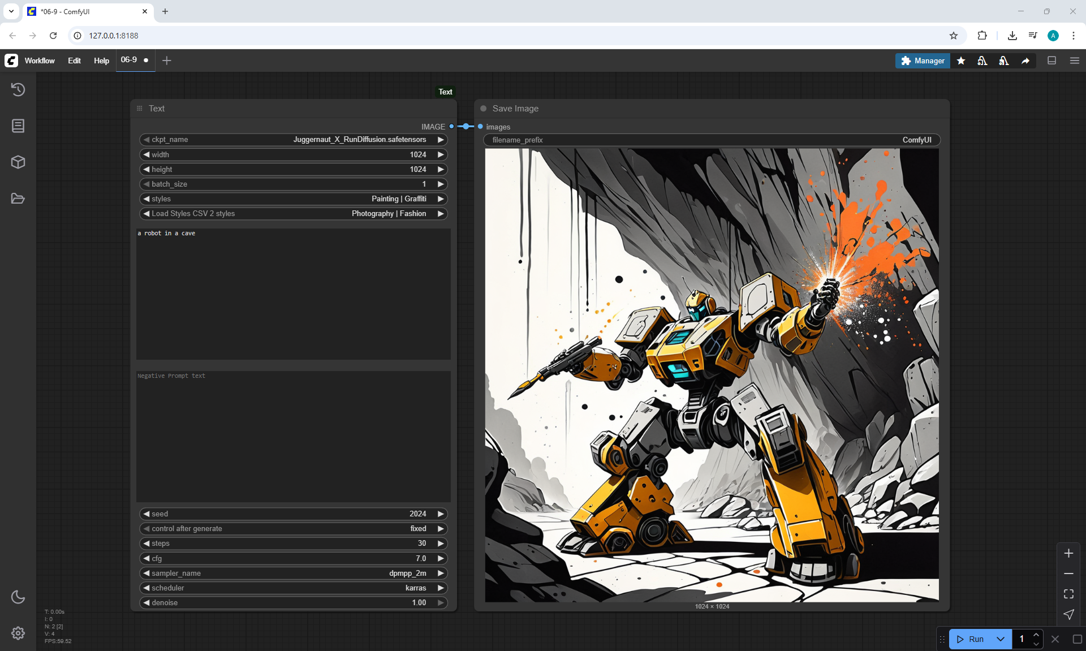
Task: Open the Manager button
Action: (923, 61)
